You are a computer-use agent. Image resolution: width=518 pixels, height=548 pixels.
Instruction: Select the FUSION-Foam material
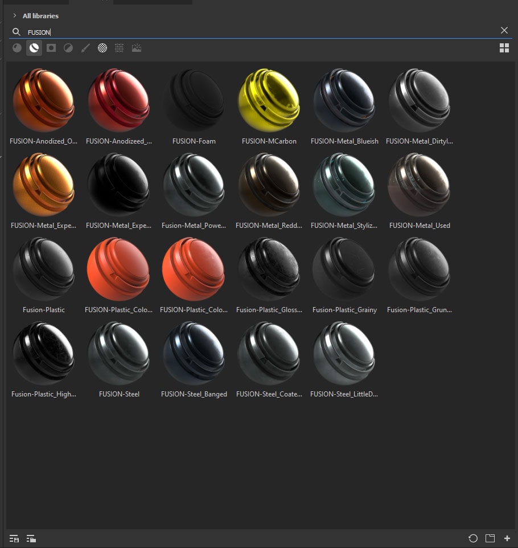pos(194,107)
